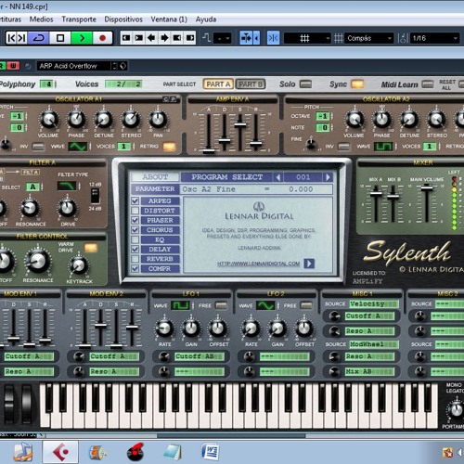Toggle the Midi Learn button
This screenshot has height=464, width=464.
[x=428, y=84]
